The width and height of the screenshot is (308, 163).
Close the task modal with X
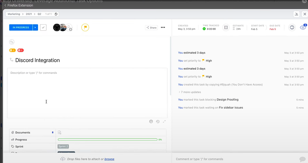pyautogui.click(x=305, y=14)
